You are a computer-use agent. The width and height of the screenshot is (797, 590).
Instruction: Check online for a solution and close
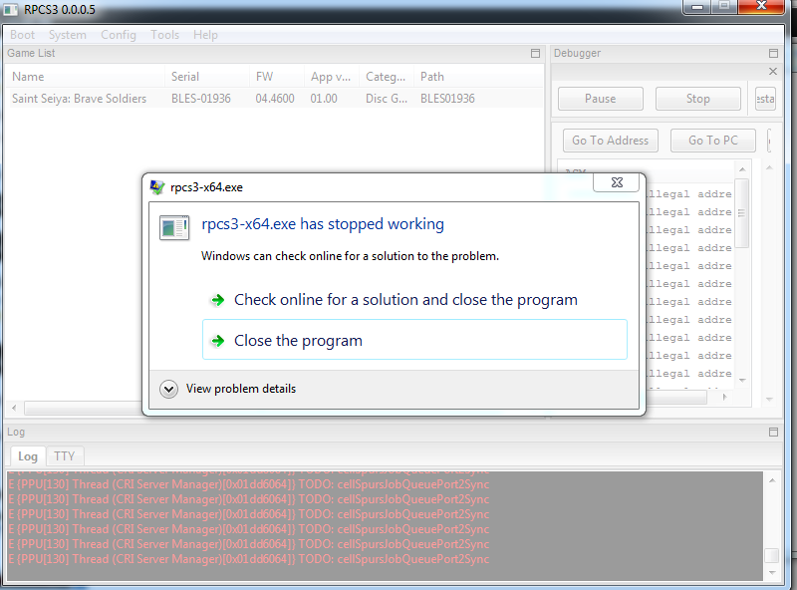[x=405, y=300]
